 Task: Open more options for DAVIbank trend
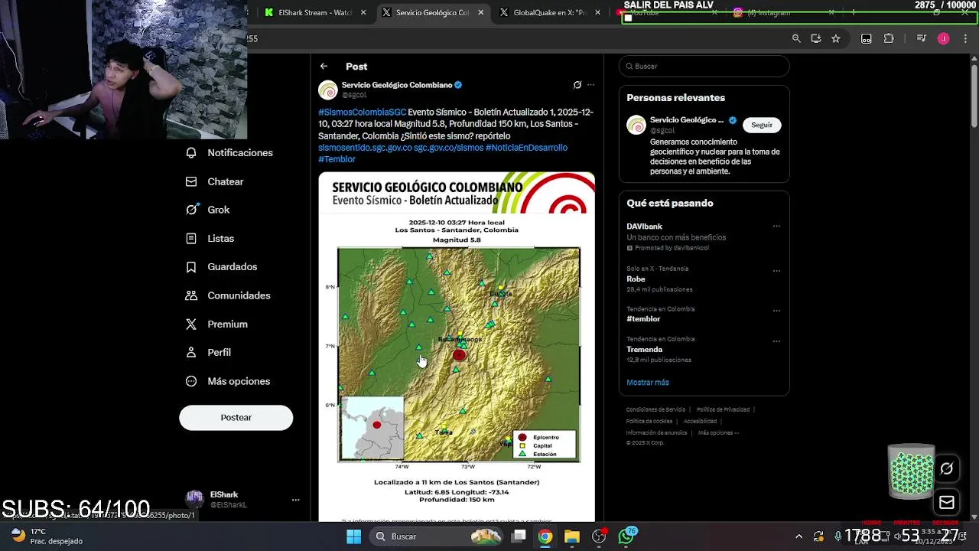776,227
